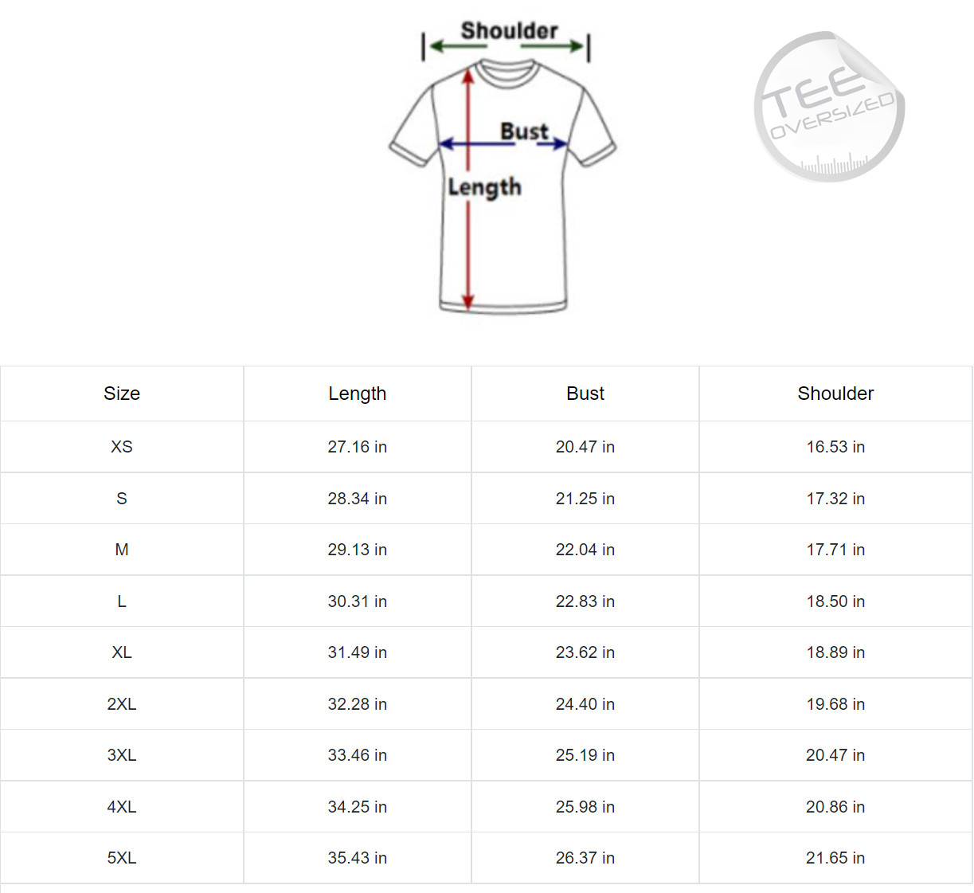Click the 2XL size cell
The image size is (974, 893).
122,704
